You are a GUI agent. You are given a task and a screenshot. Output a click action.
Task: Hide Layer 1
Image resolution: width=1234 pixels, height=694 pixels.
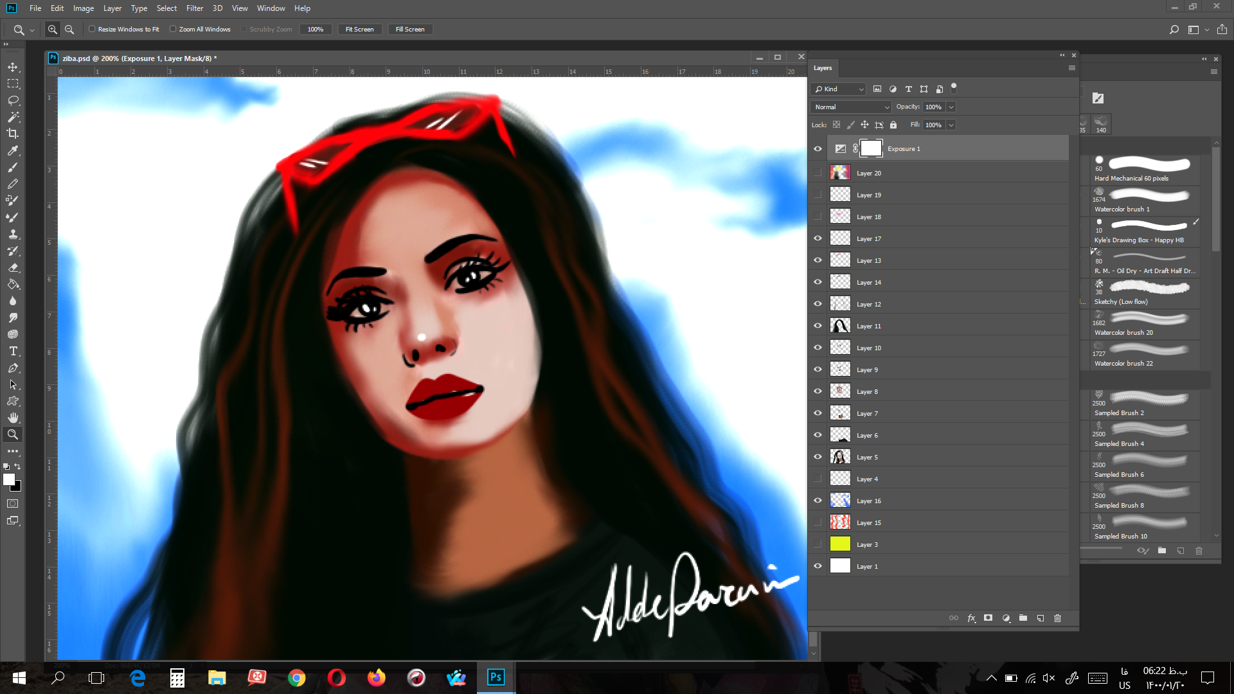click(x=818, y=565)
